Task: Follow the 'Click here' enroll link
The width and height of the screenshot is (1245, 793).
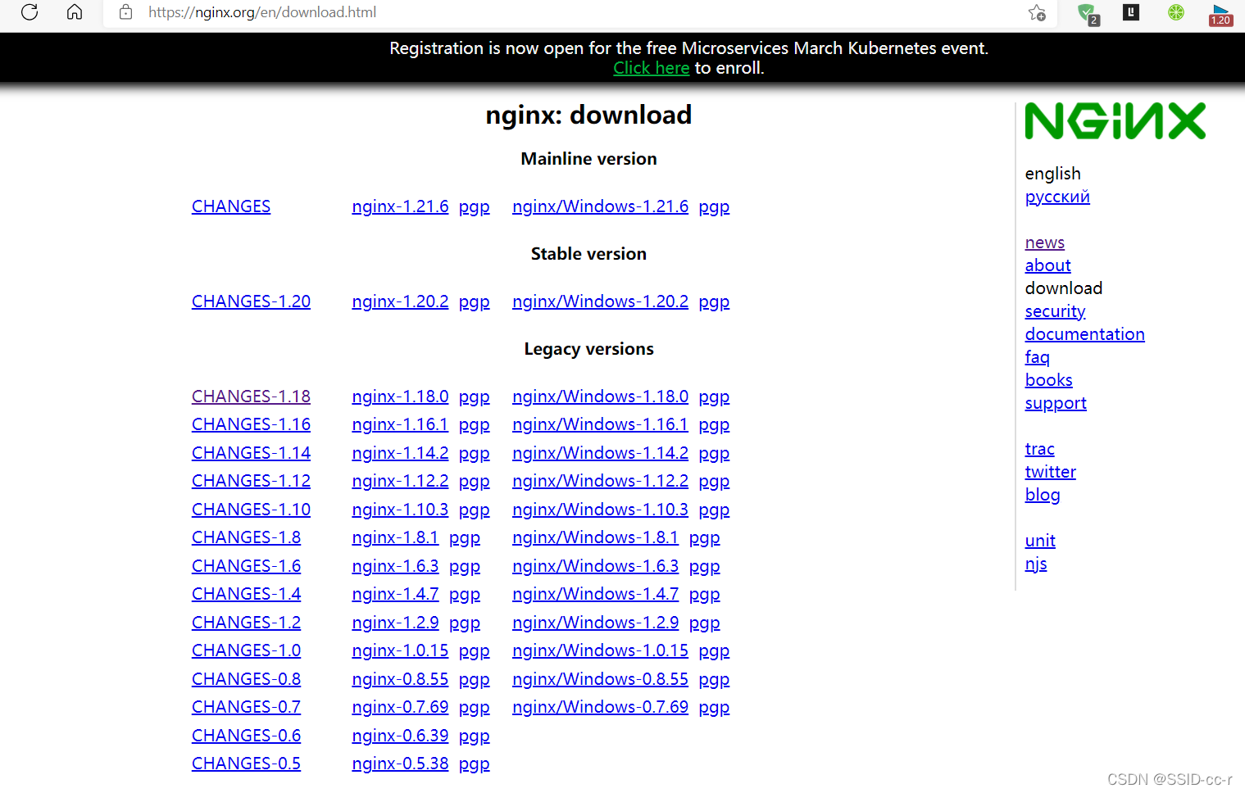Action: pyautogui.click(x=652, y=68)
